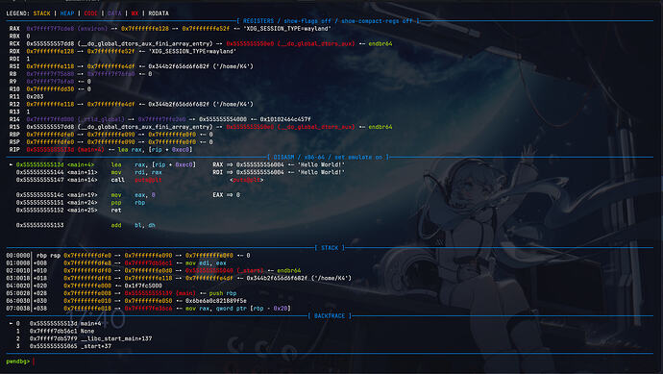Screen dimensions: 663x374
Task: Click stack row 07:0038 offset
Action: [41, 309]
